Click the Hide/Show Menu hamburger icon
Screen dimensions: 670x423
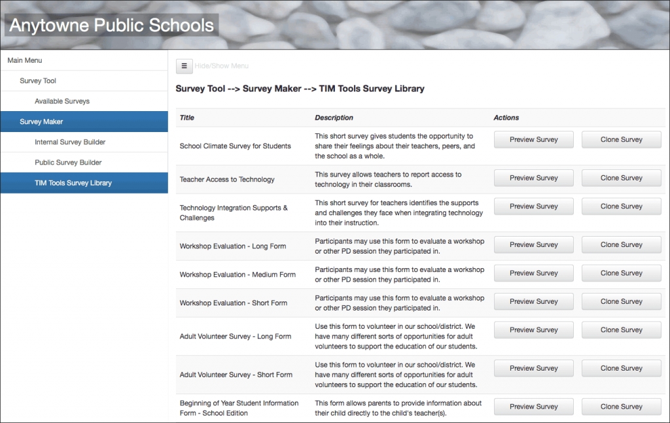[184, 66]
